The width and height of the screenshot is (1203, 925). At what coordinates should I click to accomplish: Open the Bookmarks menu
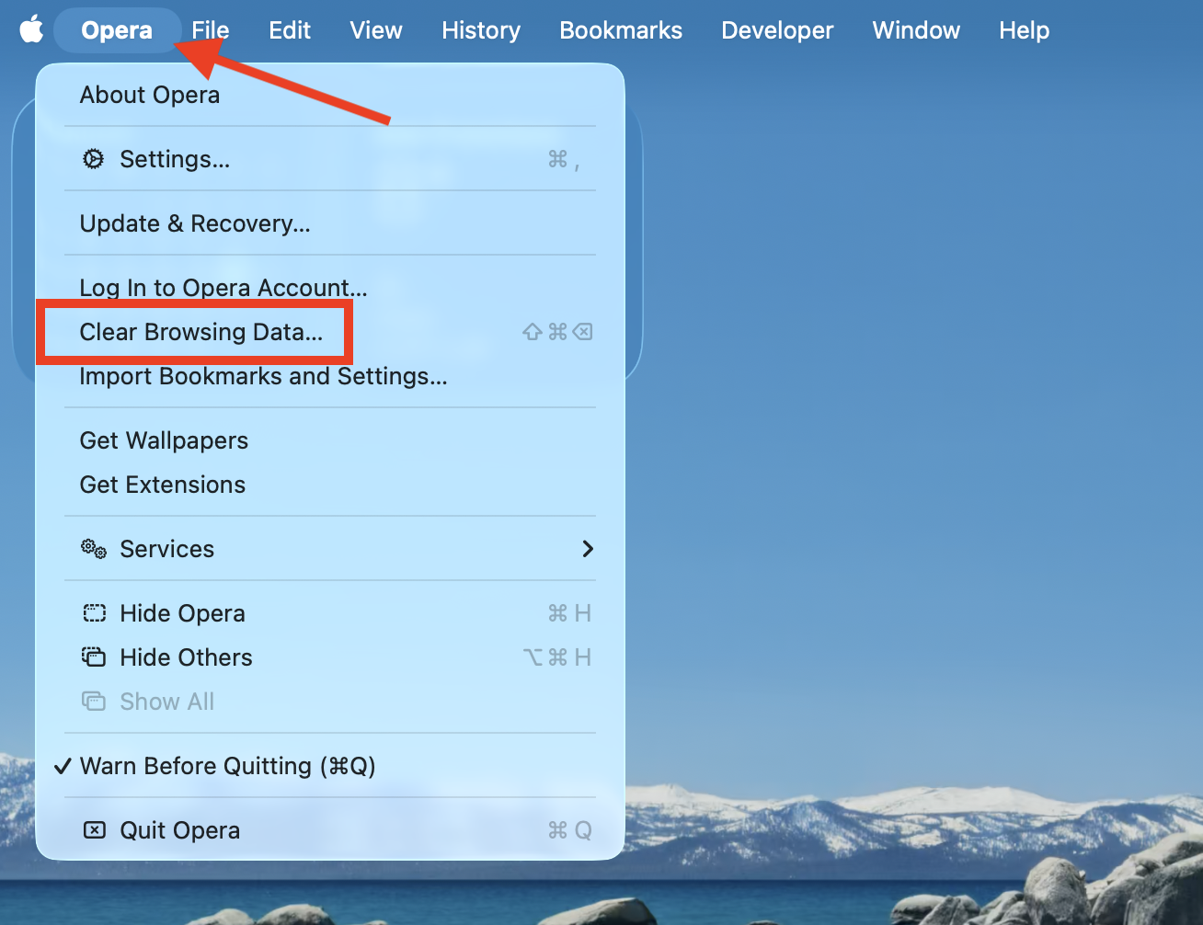[x=620, y=29]
